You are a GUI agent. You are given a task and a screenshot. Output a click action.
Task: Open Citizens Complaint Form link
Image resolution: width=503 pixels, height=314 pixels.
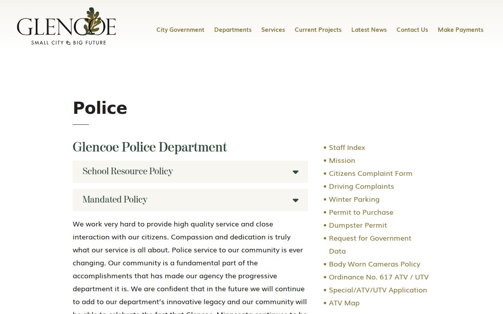(371, 173)
